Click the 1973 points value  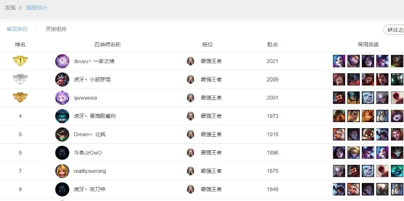(272, 116)
